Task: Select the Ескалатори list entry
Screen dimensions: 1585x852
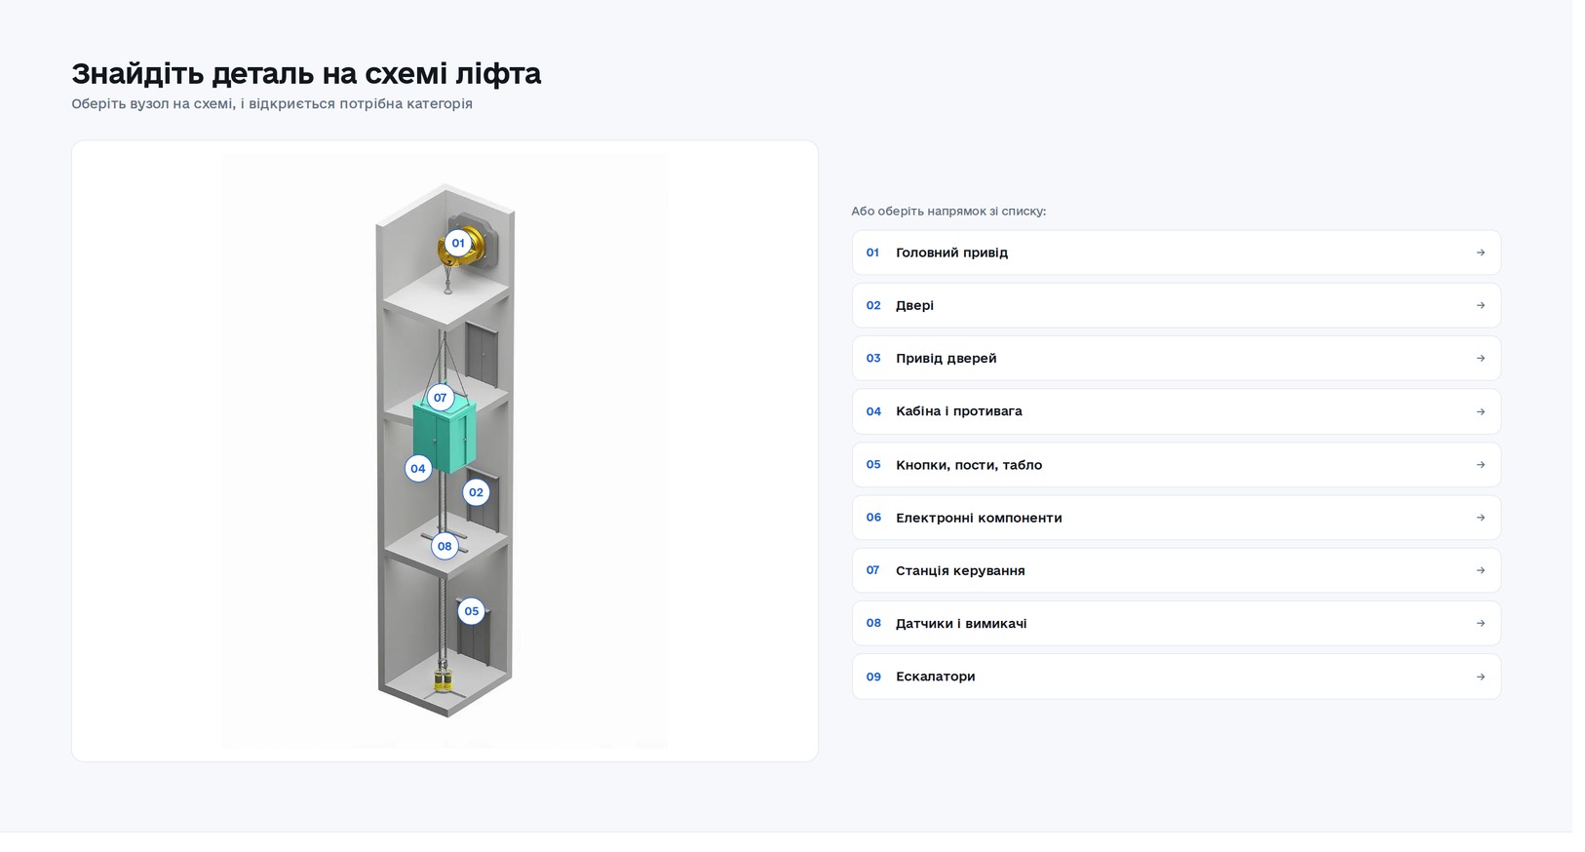Action: tap(1177, 677)
